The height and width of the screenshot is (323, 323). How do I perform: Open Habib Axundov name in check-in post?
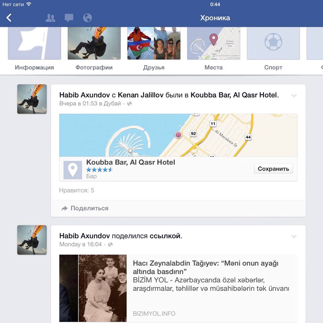(x=84, y=95)
